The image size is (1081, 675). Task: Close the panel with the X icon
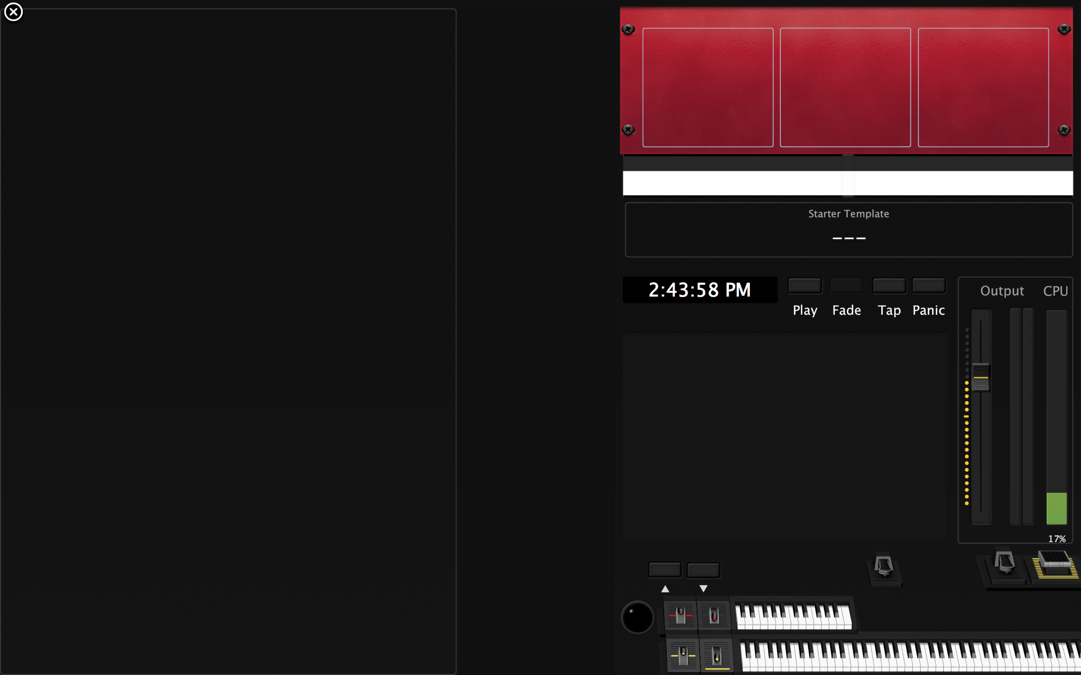pyautogui.click(x=13, y=12)
